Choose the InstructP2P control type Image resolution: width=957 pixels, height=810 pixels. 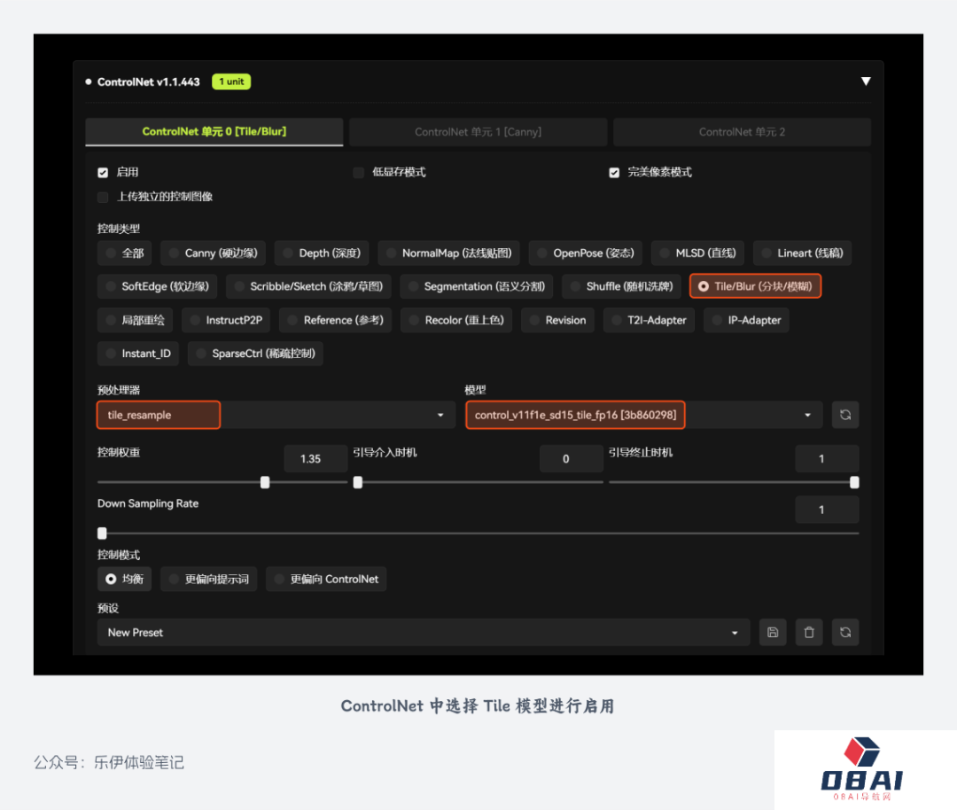coord(226,320)
